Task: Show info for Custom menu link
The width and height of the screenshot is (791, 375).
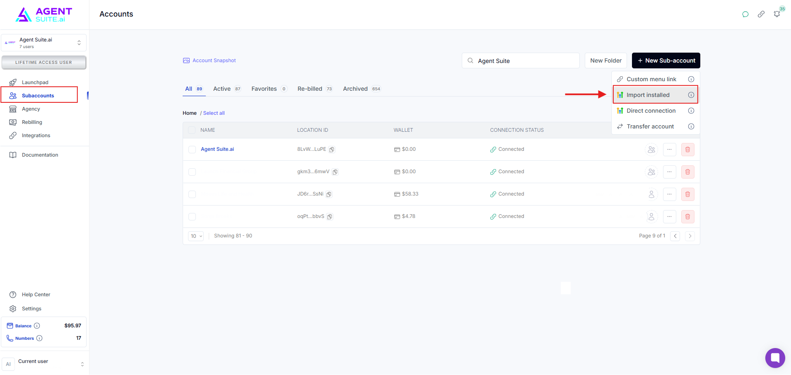Action: pyautogui.click(x=691, y=79)
